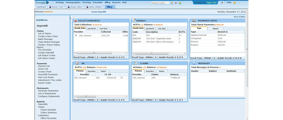Click the Applied Amount row in Payments

[217, 35]
